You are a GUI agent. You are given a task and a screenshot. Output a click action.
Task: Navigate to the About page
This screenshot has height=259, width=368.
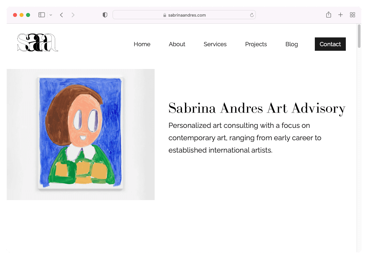click(177, 44)
